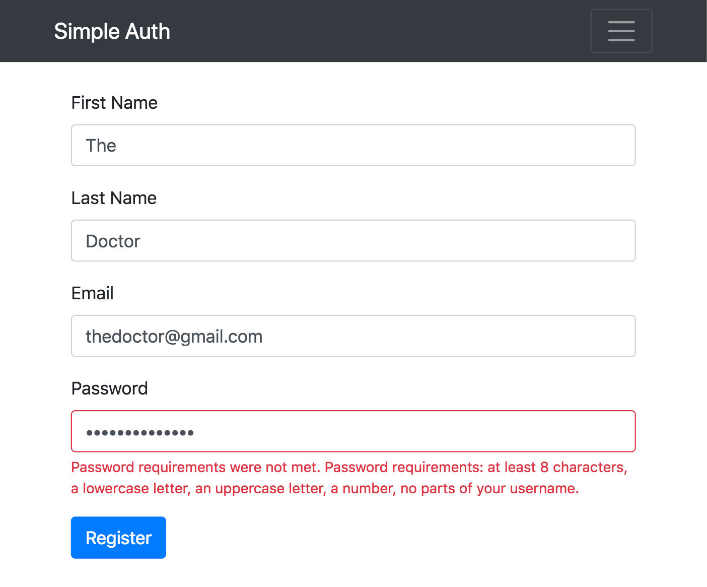Click the "Last Name" label text
Viewport: 707px width, 587px height.
pyautogui.click(x=114, y=198)
